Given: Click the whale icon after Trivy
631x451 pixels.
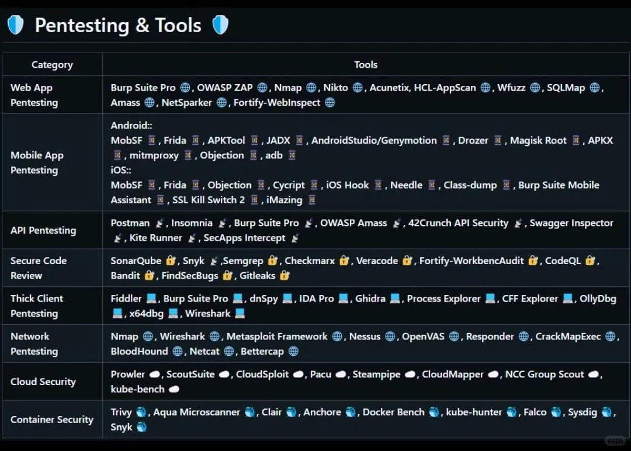Looking at the screenshot, I should 141,412.
